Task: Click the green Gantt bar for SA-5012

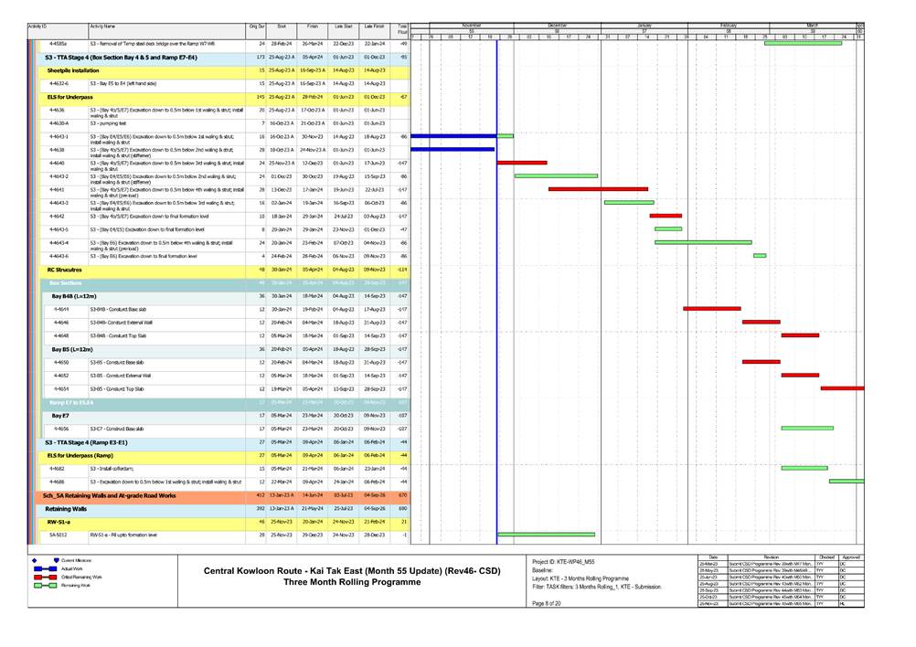Action: point(546,535)
